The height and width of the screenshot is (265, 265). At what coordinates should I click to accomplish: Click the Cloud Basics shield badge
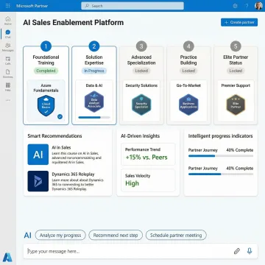click(x=46, y=106)
